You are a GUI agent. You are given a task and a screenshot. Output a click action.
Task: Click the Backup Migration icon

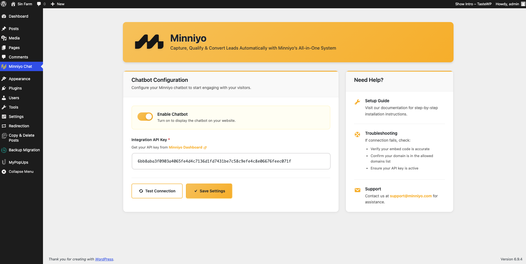coord(4,150)
